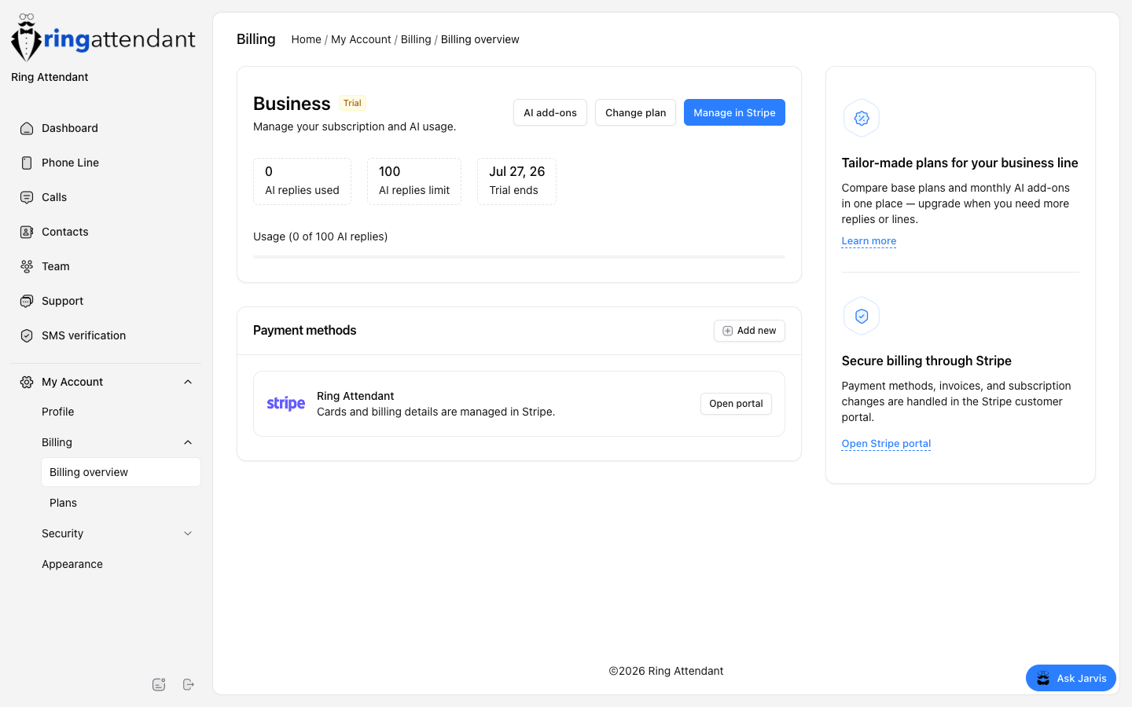This screenshot has height=707, width=1132.
Task: Click the AI replies used stat card
Action: click(x=302, y=181)
